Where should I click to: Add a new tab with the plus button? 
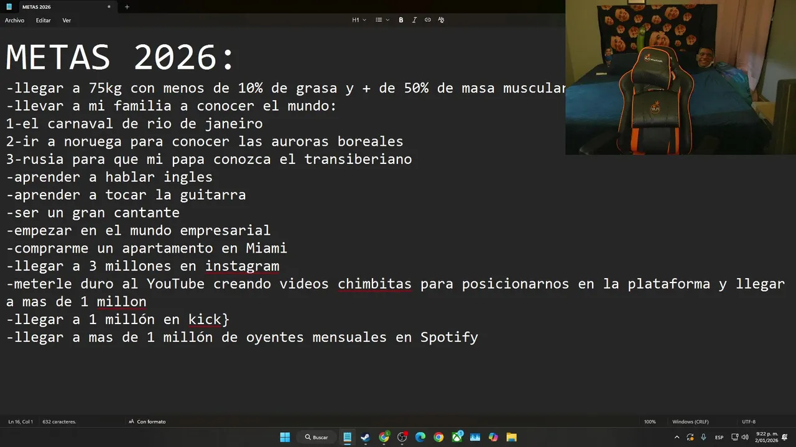(x=127, y=7)
